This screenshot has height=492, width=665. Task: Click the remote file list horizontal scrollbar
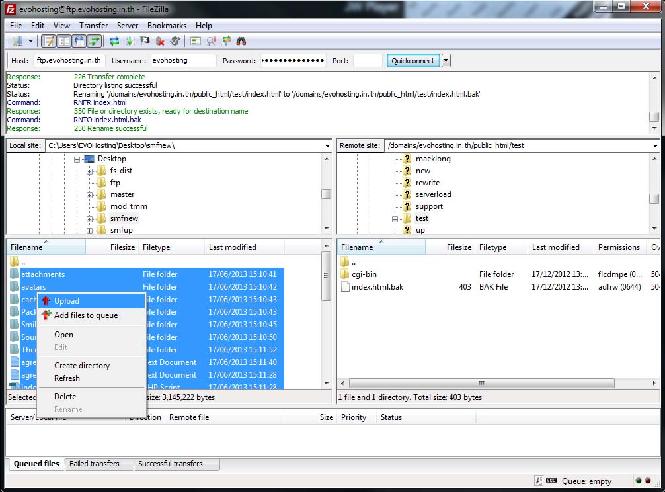point(482,383)
